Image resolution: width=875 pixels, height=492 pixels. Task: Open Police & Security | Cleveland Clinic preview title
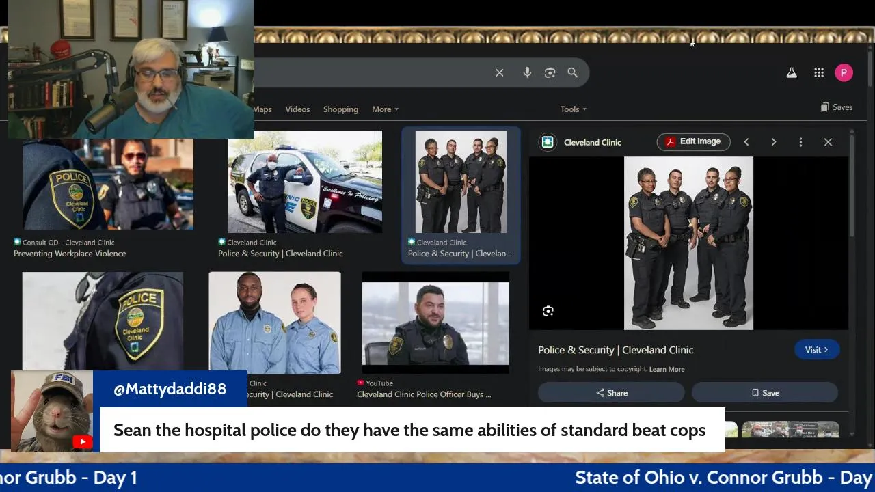pyautogui.click(x=615, y=350)
